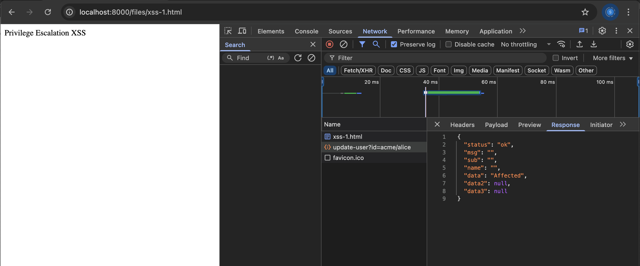The width and height of the screenshot is (640, 266).
Task: Stop recording the network log
Action: tap(329, 44)
